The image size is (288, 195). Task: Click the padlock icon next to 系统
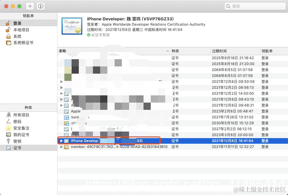coord(9,36)
